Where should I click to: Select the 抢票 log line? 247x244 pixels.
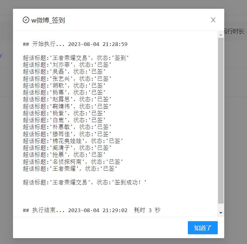pos(64,155)
